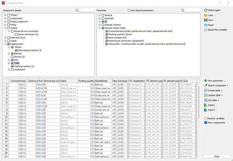
Task: Enable the Resolve variables checkbox
Action: [205, 118]
